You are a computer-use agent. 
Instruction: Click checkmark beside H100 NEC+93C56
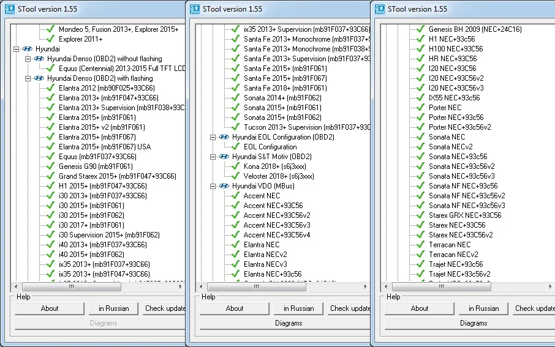pos(420,48)
